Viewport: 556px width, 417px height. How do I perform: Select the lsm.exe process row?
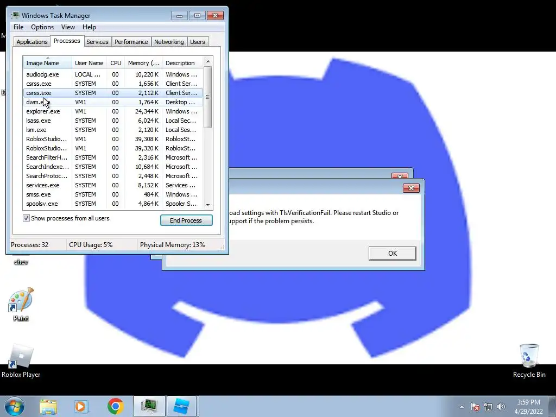[113, 130]
